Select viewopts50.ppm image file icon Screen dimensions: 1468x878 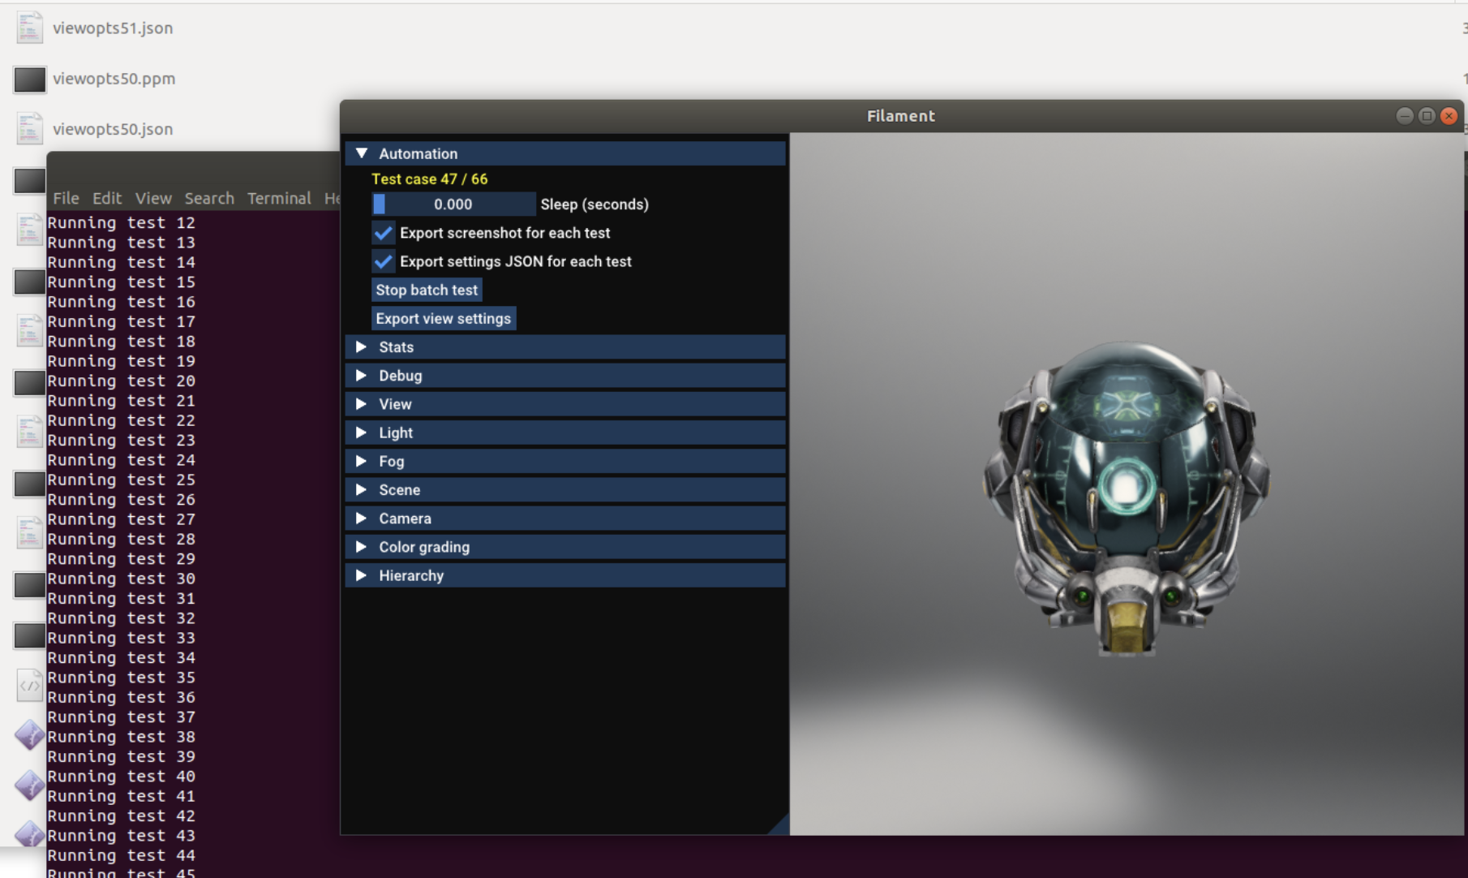(x=29, y=79)
